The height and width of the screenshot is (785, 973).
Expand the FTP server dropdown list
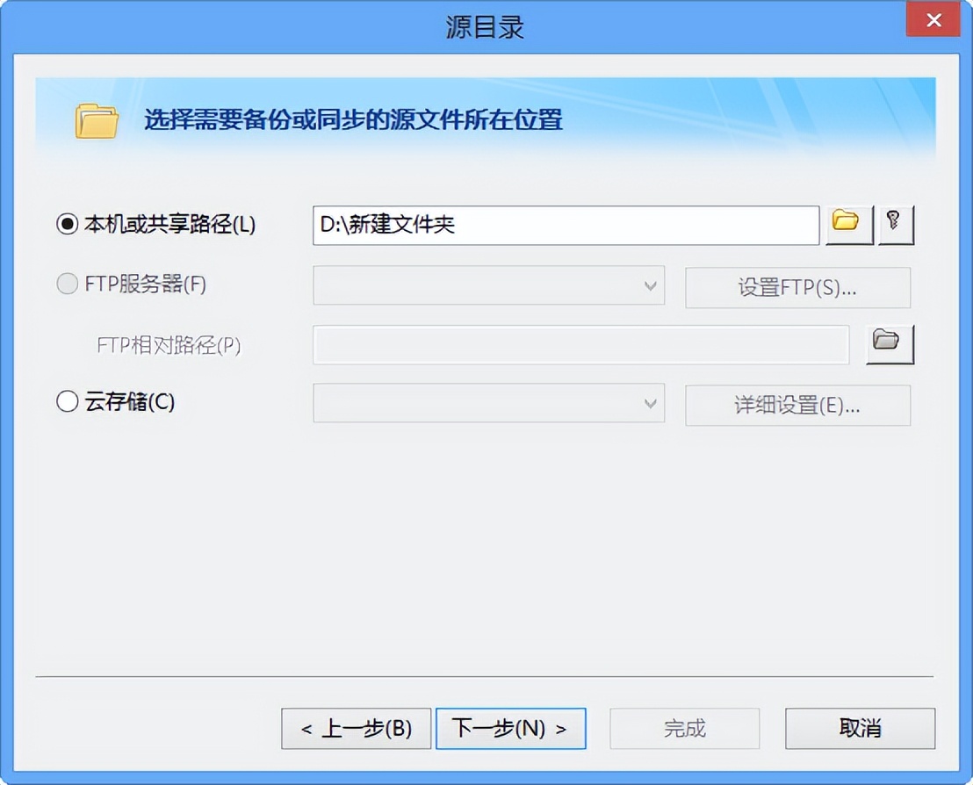650,287
